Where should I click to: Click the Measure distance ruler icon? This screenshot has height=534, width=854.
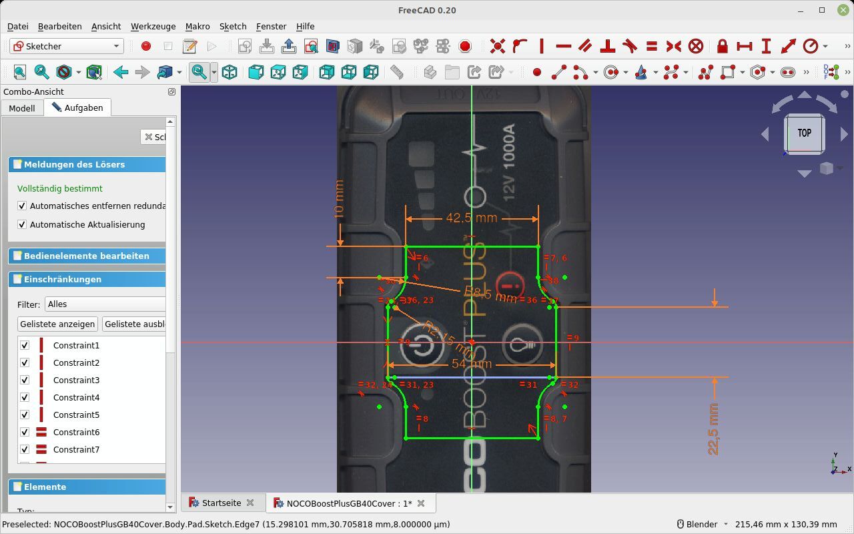pos(397,72)
